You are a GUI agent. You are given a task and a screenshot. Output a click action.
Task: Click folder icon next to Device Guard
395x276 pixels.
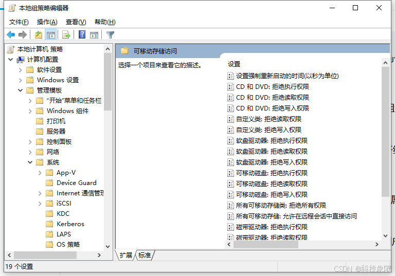pyautogui.click(x=49, y=183)
